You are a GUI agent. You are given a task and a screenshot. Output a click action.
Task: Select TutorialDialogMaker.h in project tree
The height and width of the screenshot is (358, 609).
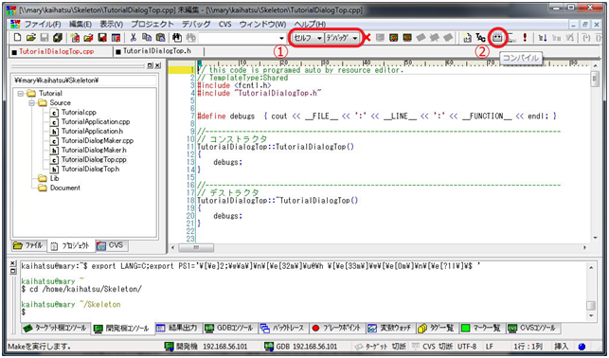[94, 150]
